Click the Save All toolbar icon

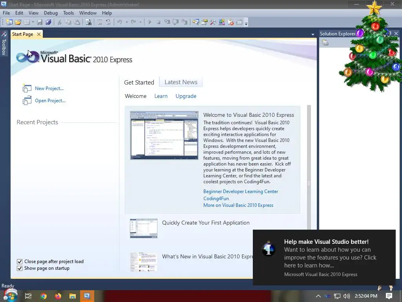click(48, 22)
